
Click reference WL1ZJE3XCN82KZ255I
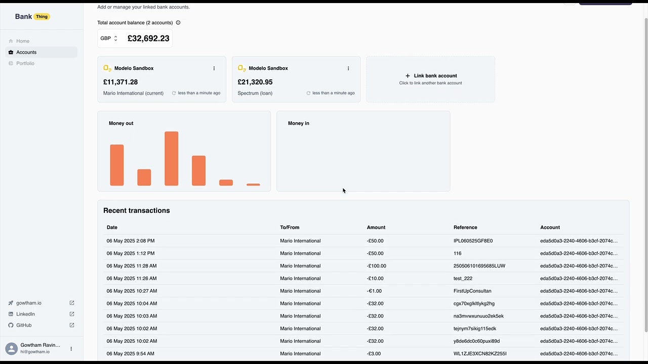point(480,354)
